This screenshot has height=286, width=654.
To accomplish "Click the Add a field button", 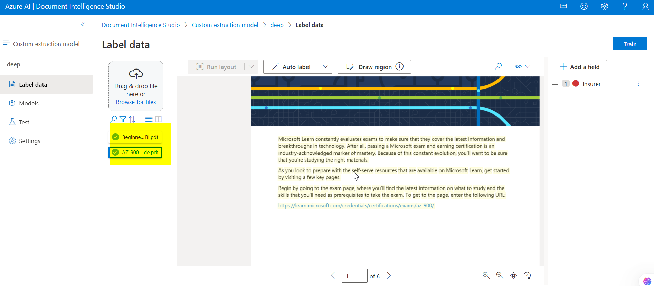I will pos(580,67).
